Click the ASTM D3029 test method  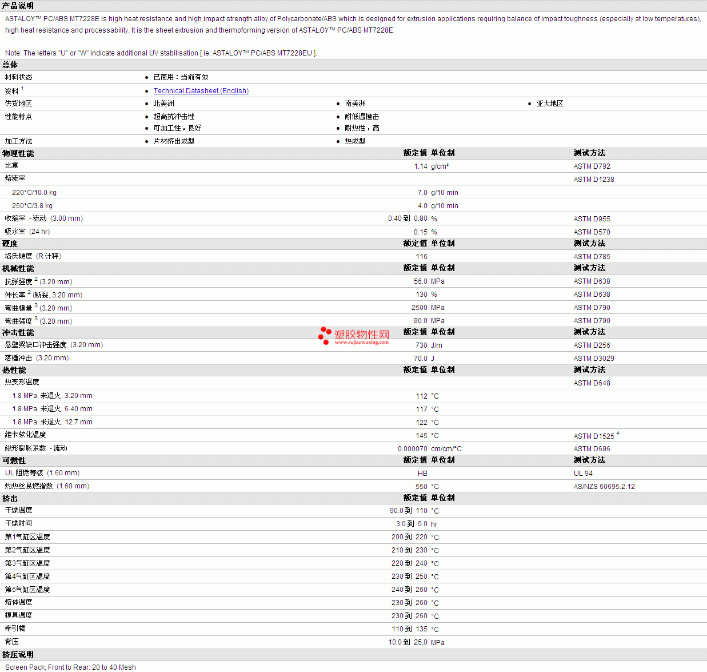coord(594,359)
